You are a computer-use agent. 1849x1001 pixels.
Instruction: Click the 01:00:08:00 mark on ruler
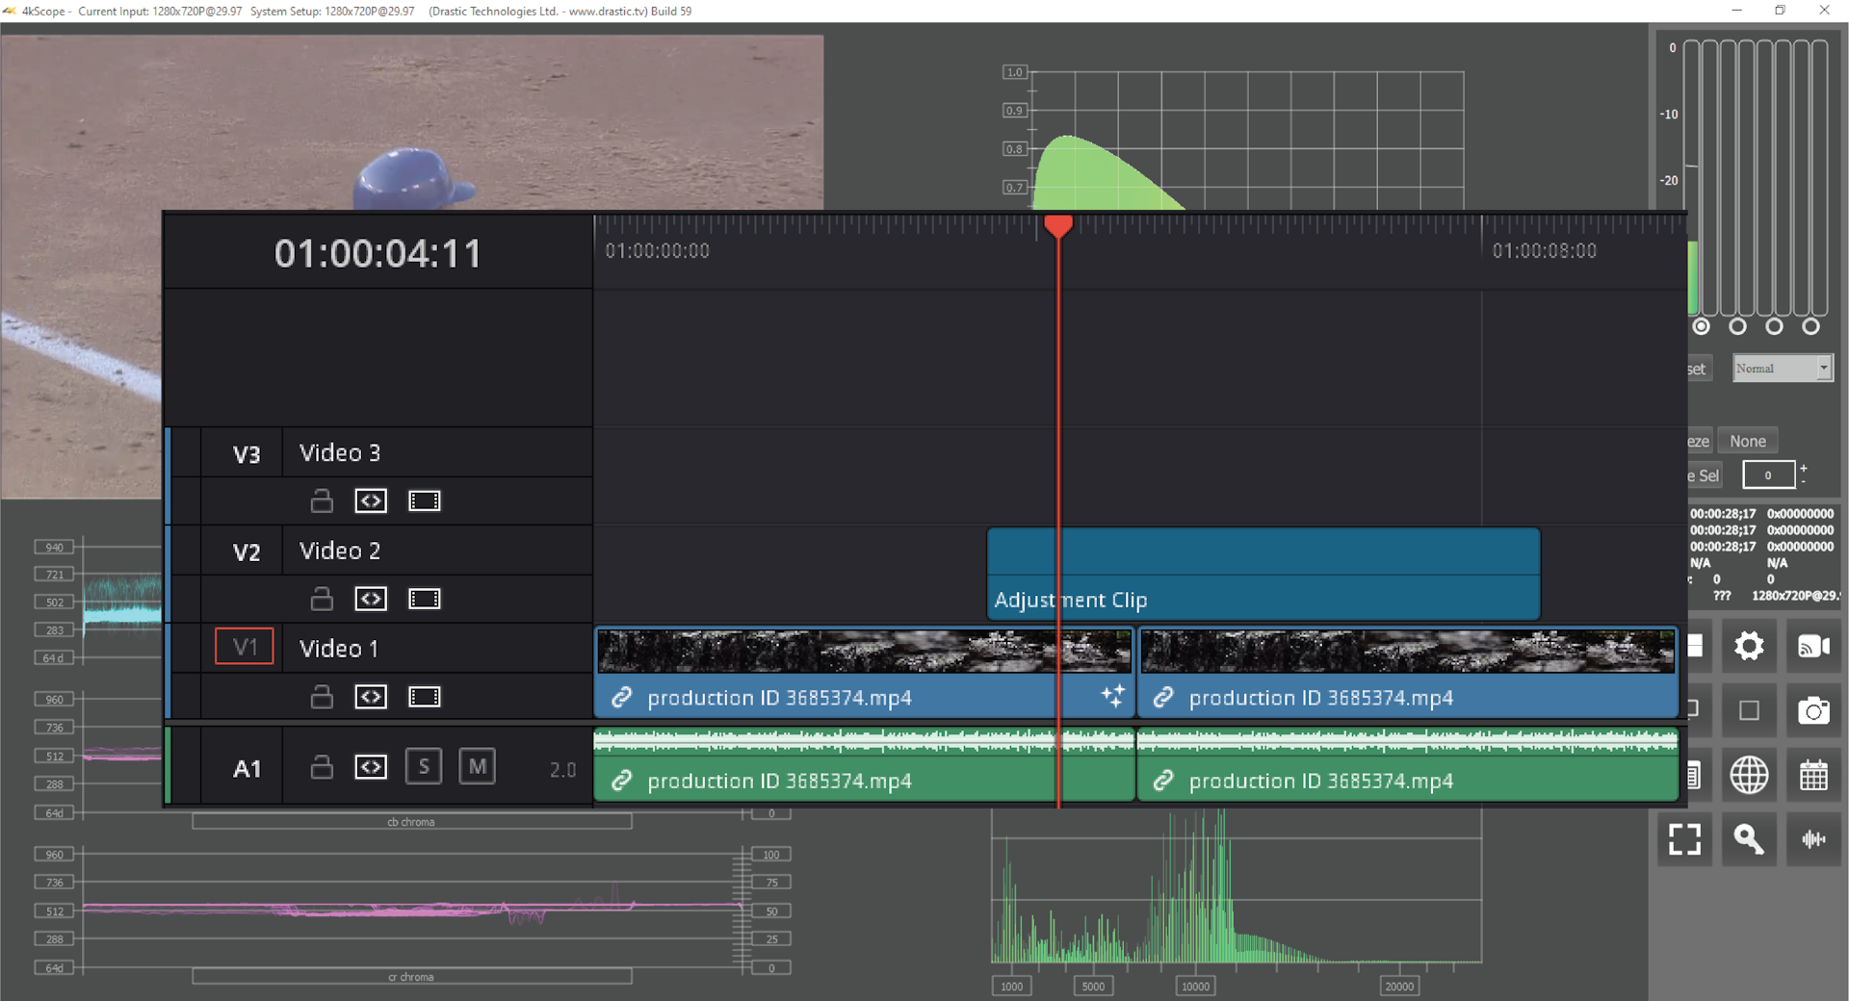click(1544, 251)
